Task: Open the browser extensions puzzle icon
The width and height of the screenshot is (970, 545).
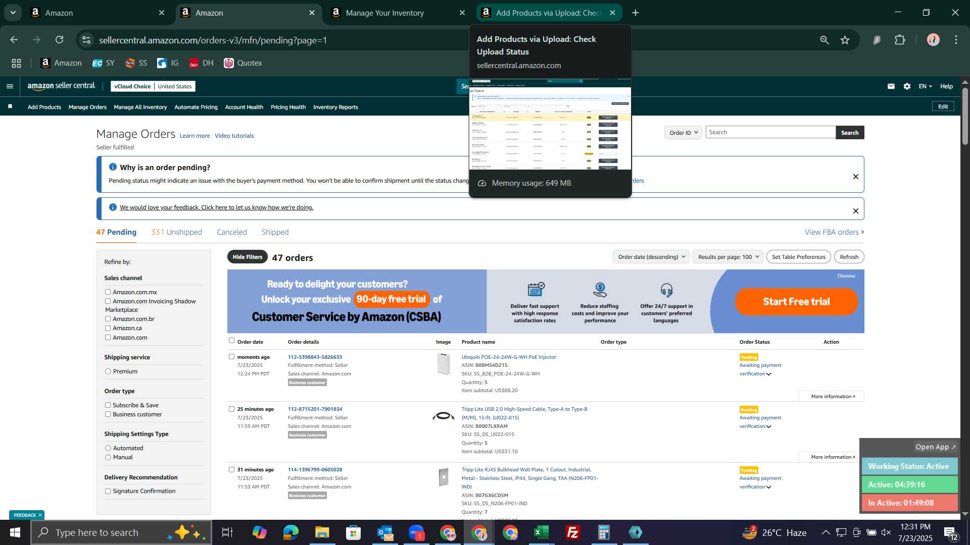Action: point(900,40)
